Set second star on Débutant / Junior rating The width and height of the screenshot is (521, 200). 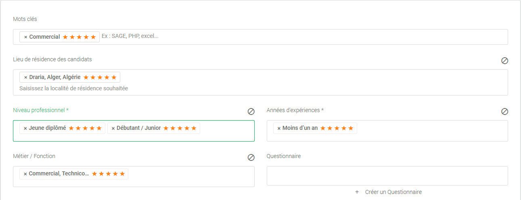coord(172,128)
